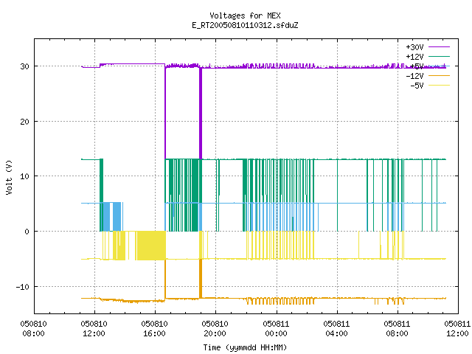Viewport: 472px width, 354px height.
Task: Click the purple +30V legend line sample
Action: coord(439,47)
